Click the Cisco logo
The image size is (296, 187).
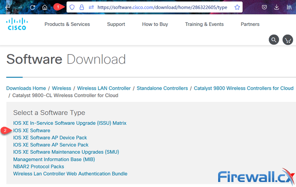(17, 24)
